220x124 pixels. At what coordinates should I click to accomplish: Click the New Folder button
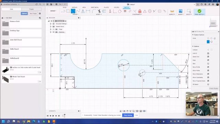click(x=33, y=13)
